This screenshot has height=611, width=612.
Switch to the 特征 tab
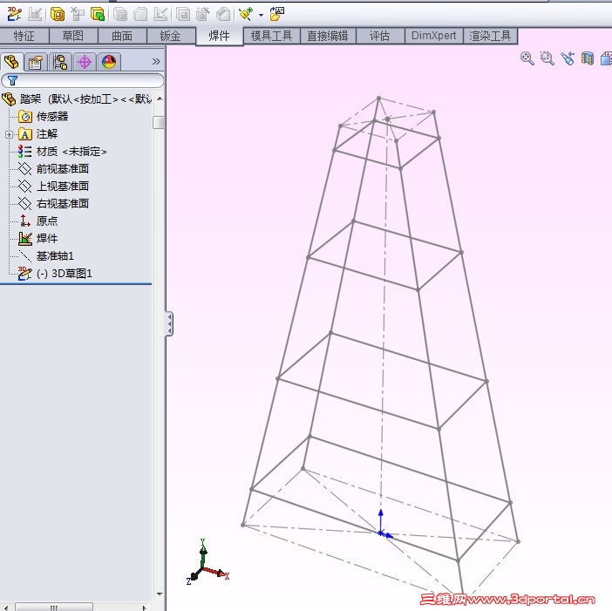point(24,36)
